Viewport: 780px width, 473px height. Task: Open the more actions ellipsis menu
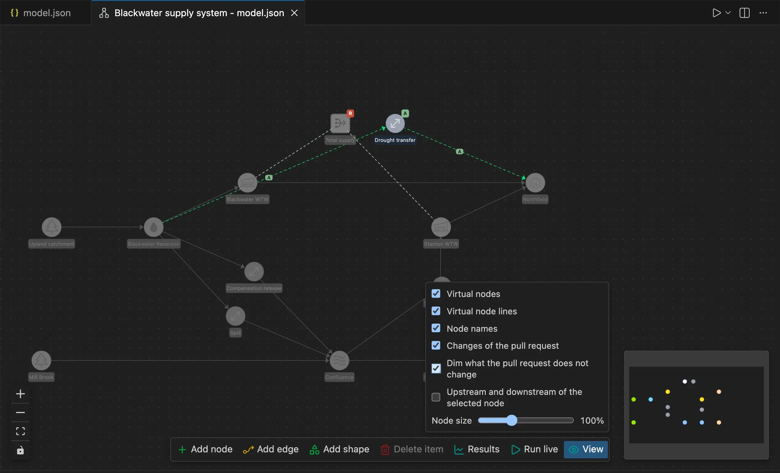coord(763,13)
